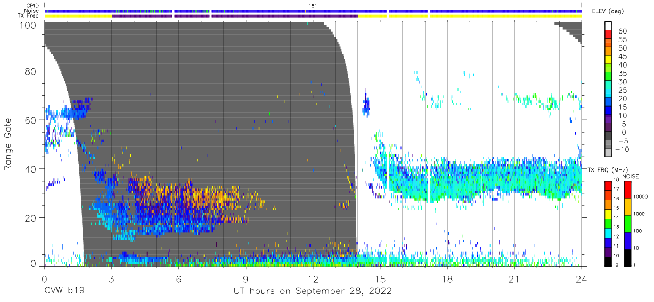This screenshot has width=654, height=302.
Task: Click x-axis tick label 6
Action: pos(178,279)
